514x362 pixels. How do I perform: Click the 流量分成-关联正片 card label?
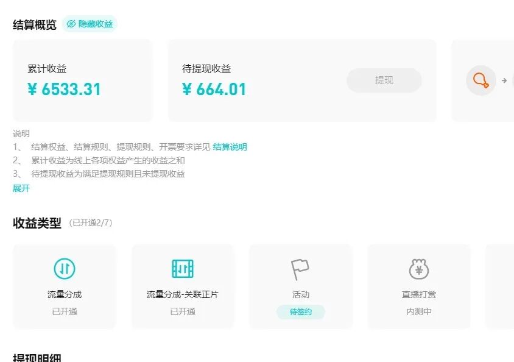pyautogui.click(x=183, y=294)
